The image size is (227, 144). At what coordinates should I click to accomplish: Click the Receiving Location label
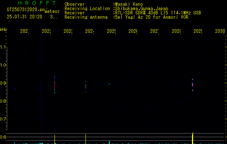(87, 9)
